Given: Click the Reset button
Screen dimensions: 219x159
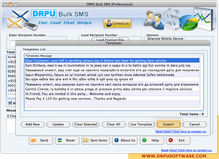Looking at the screenshot, I should tap(67, 140).
